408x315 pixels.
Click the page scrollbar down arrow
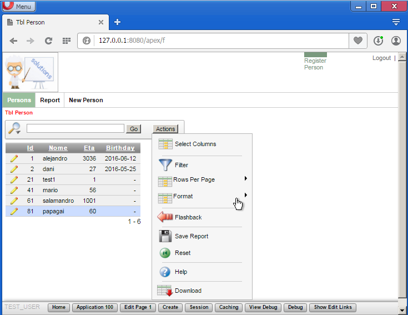pos(402,311)
